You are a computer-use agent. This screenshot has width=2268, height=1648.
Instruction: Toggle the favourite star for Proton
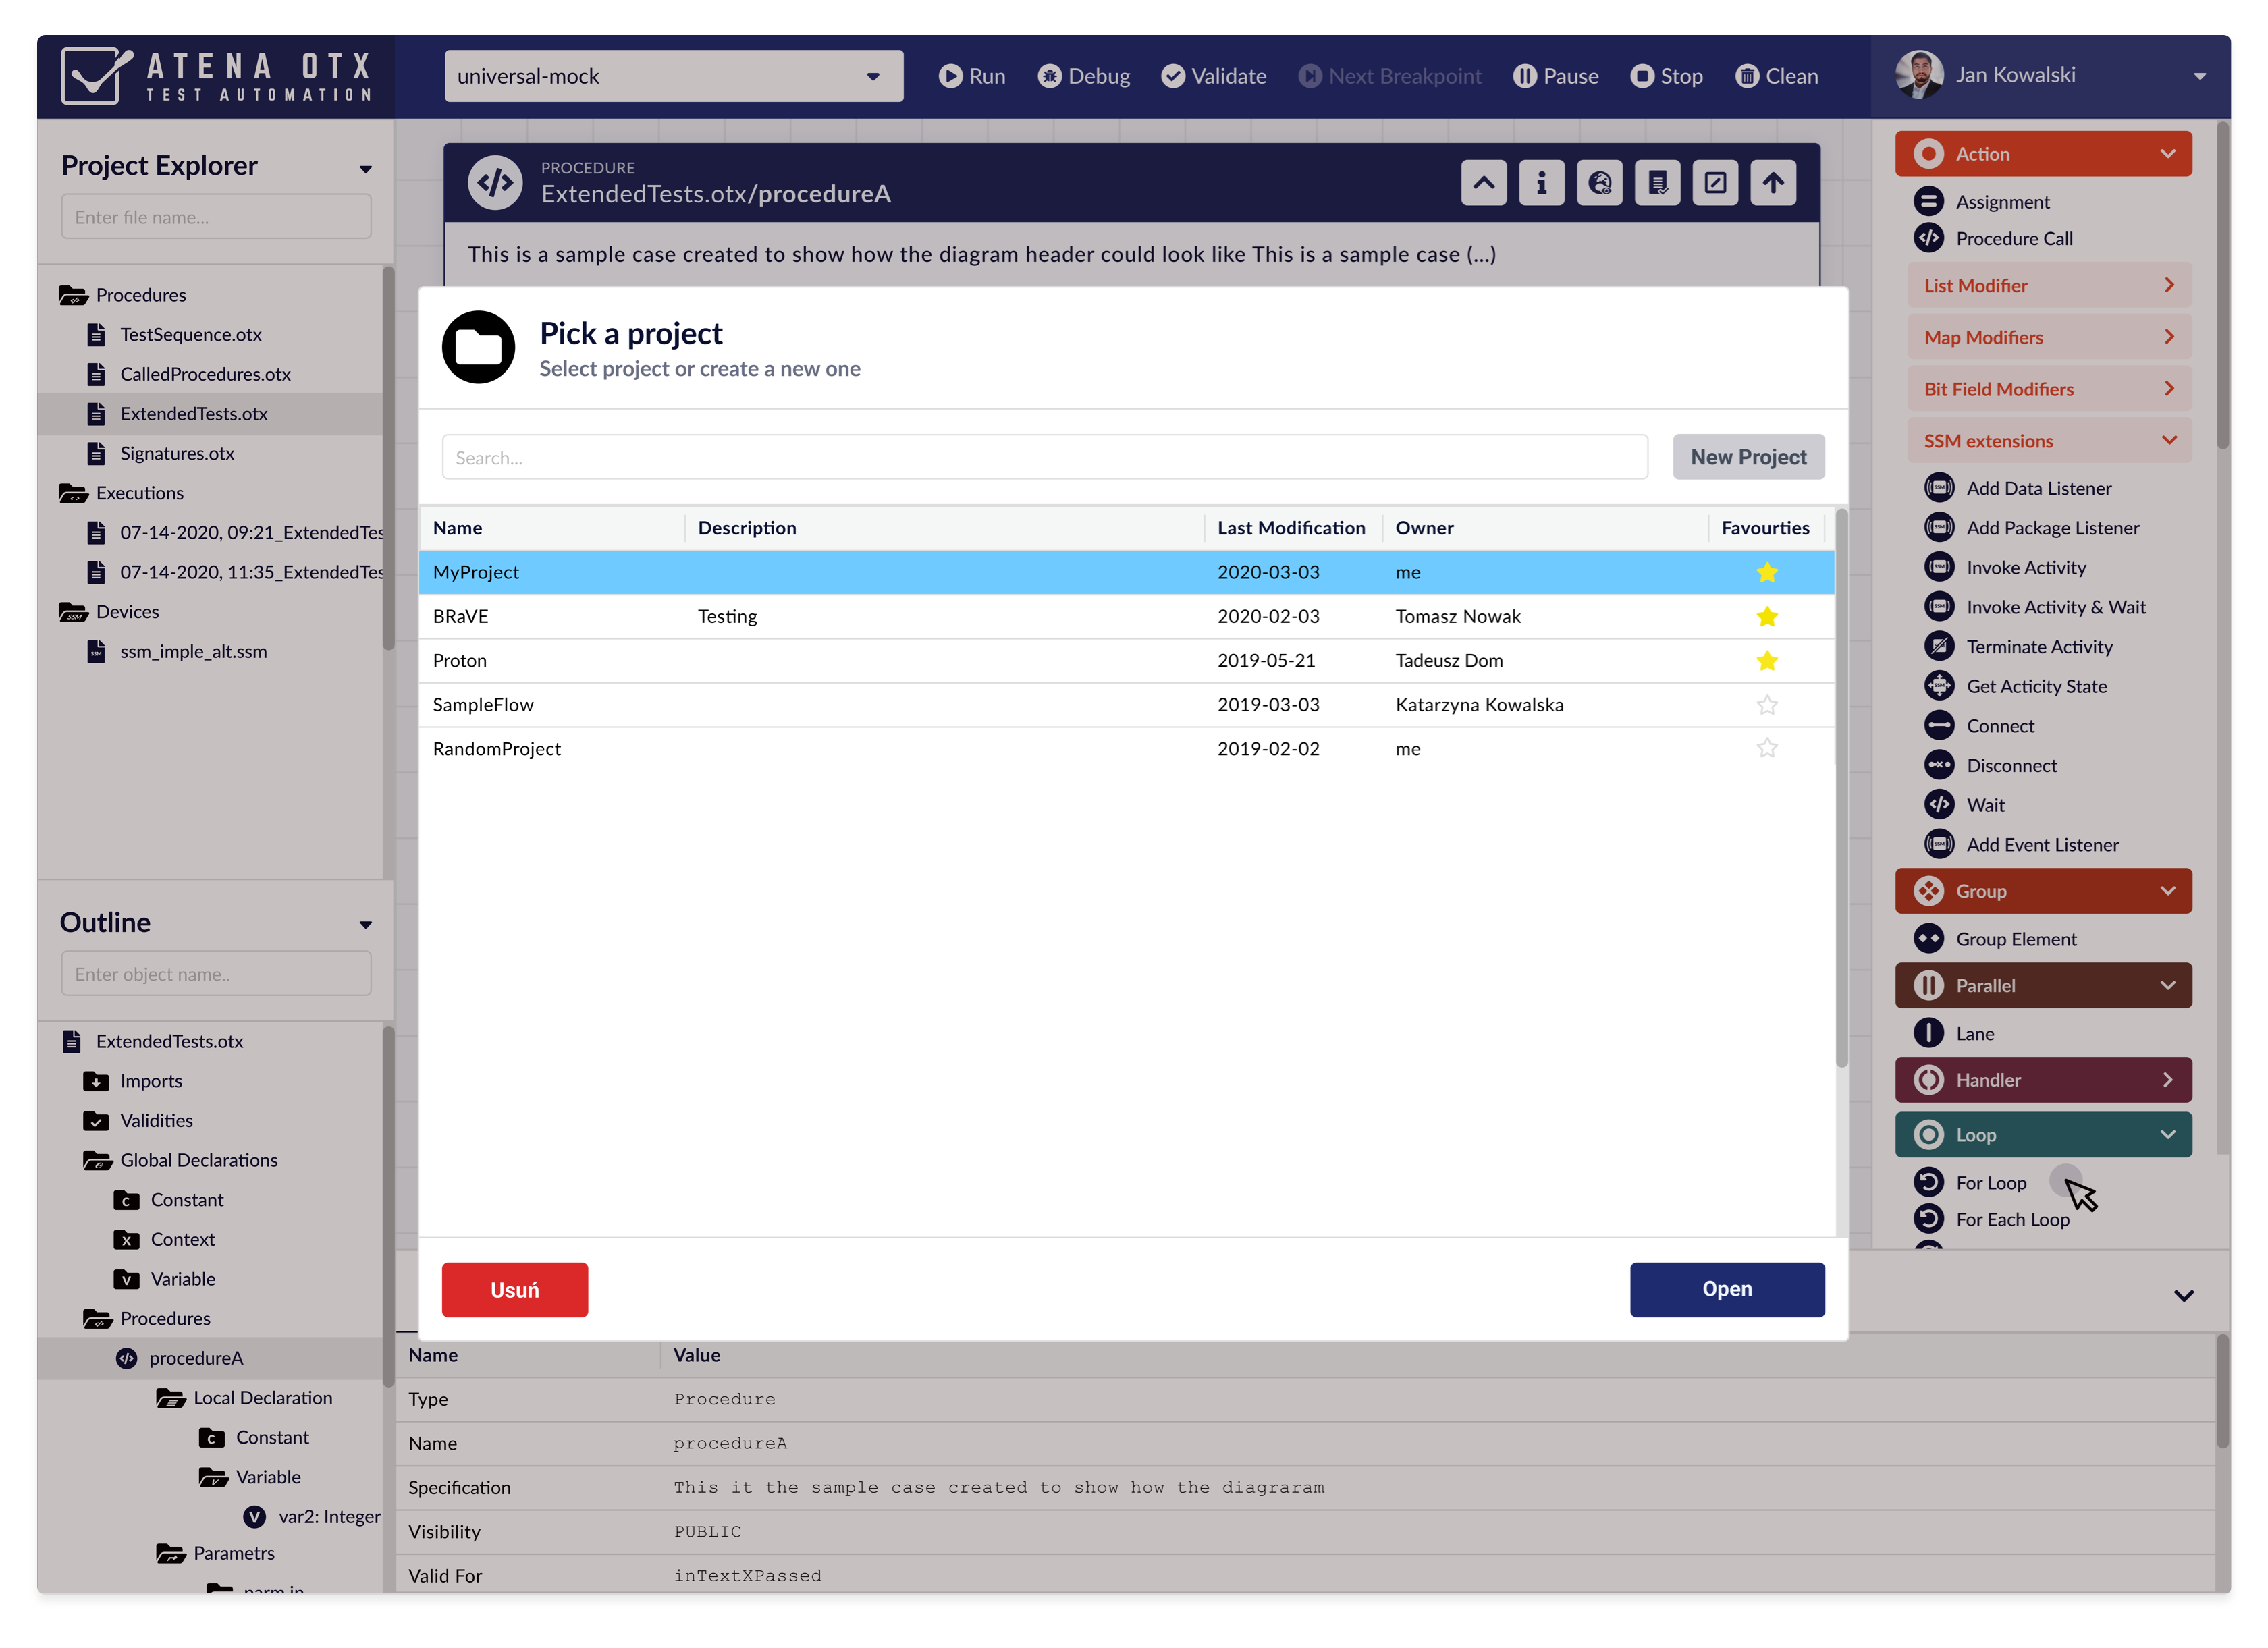pos(1767,660)
